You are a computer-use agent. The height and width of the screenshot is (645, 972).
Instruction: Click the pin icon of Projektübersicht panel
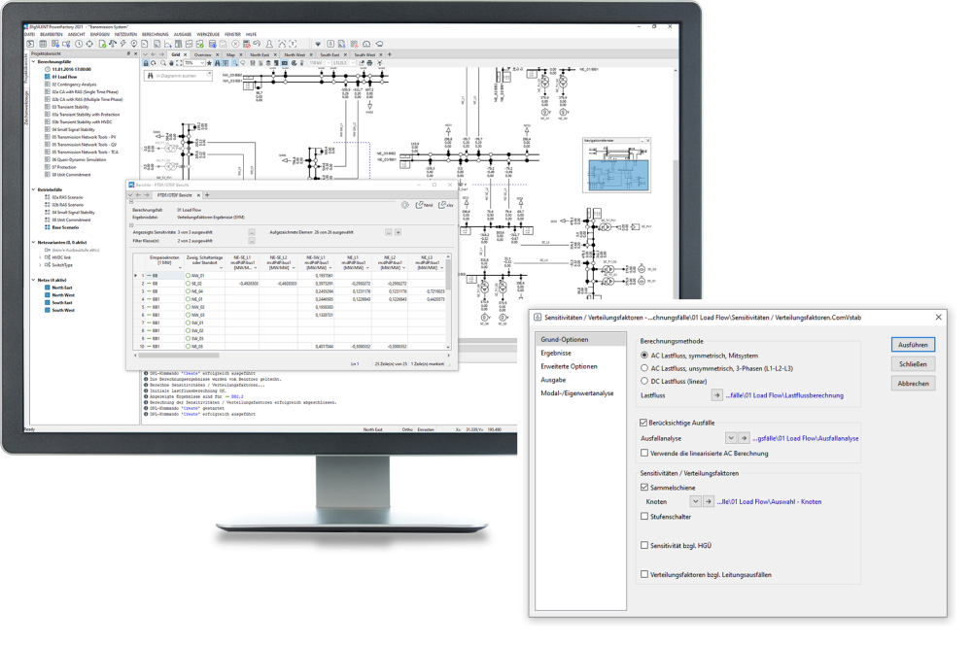(x=128, y=53)
